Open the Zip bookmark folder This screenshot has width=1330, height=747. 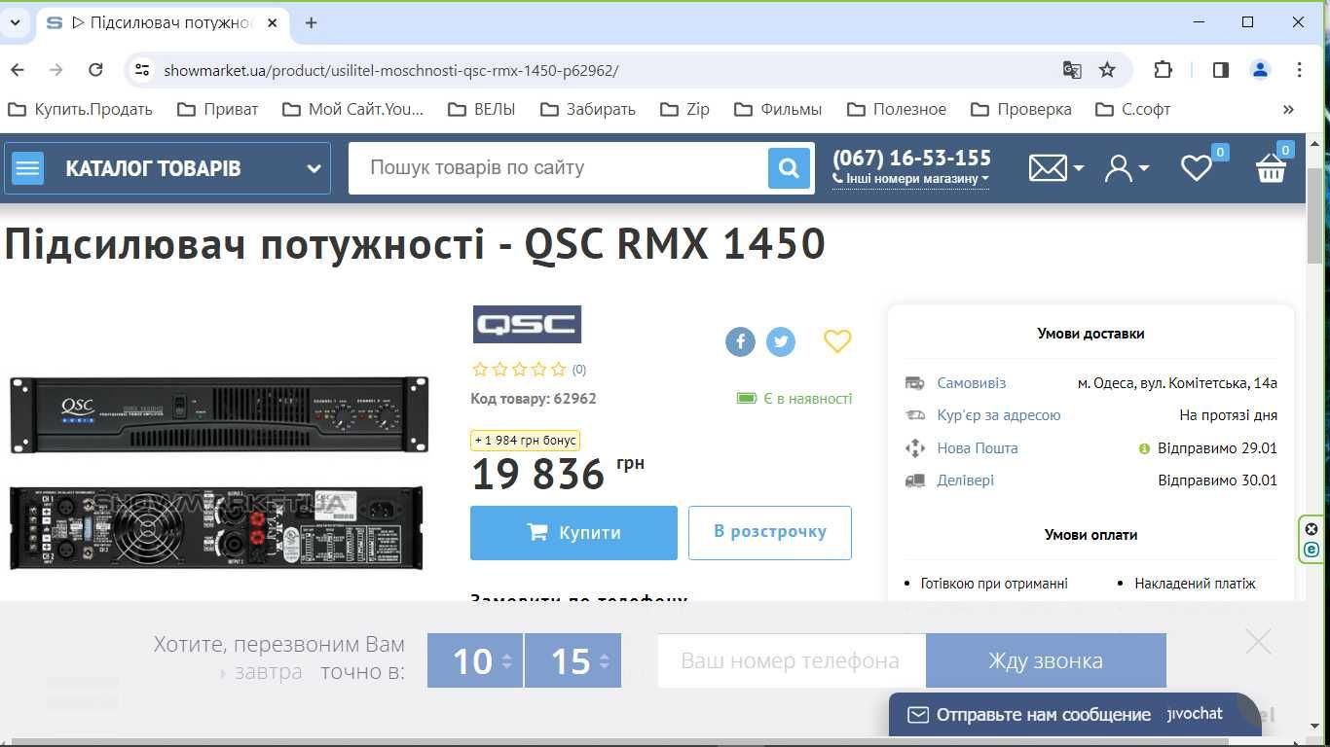coord(684,109)
